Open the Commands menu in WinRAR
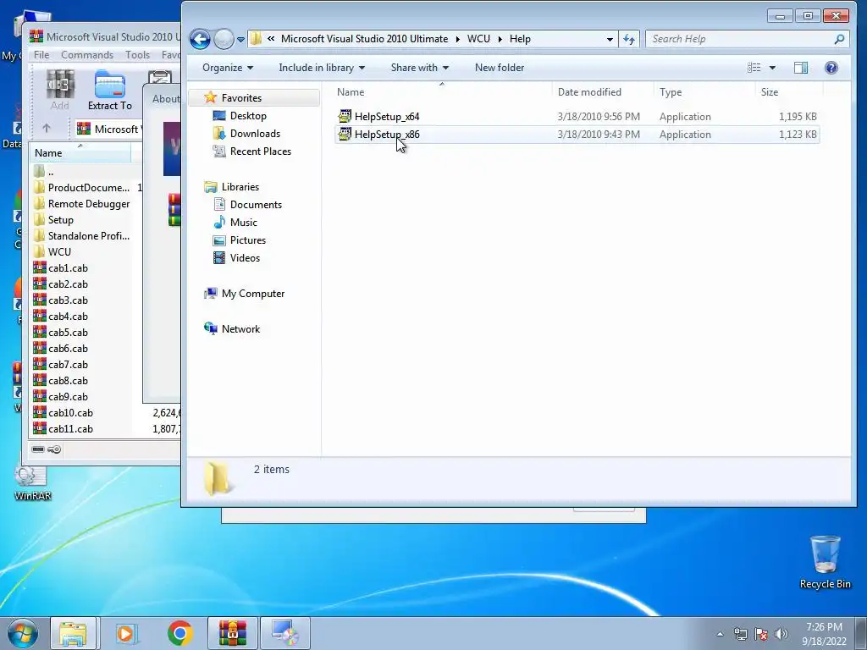Viewport: 867px width, 650px height. coord(87,55)
